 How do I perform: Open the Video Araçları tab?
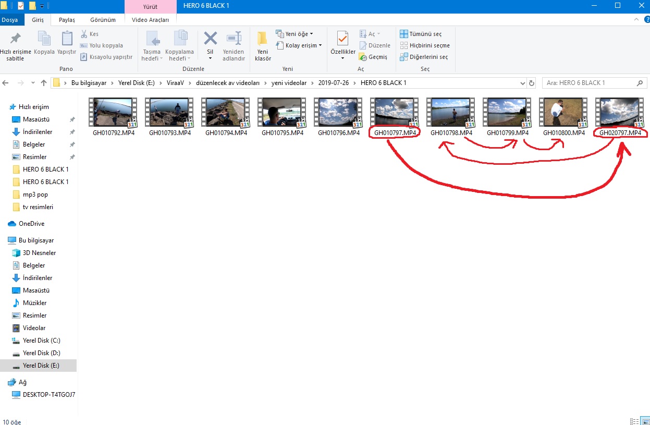coord(150,20)
